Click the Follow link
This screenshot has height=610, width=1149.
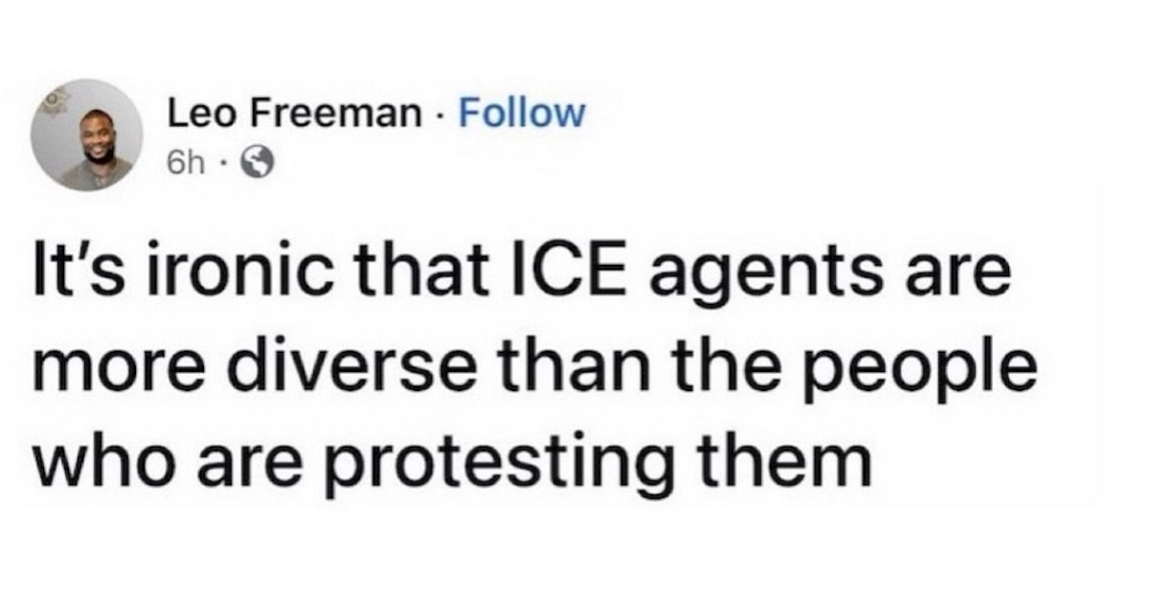pos(521,114)
